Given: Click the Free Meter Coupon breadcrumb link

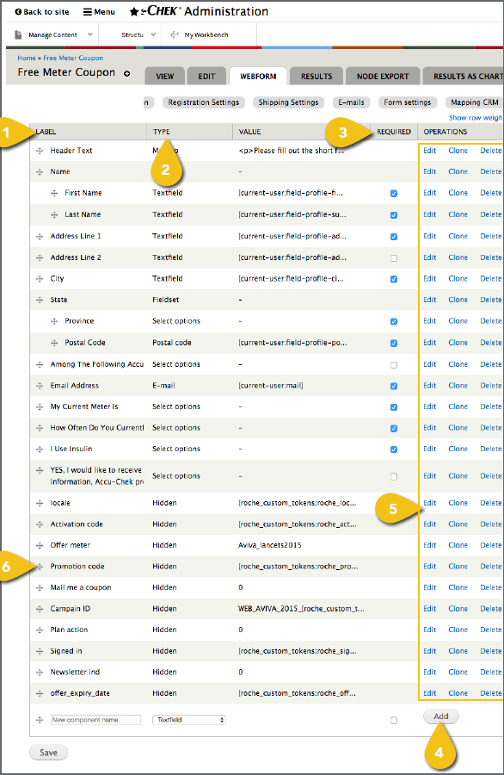Looking at the screenshot, I should (73, 58).
